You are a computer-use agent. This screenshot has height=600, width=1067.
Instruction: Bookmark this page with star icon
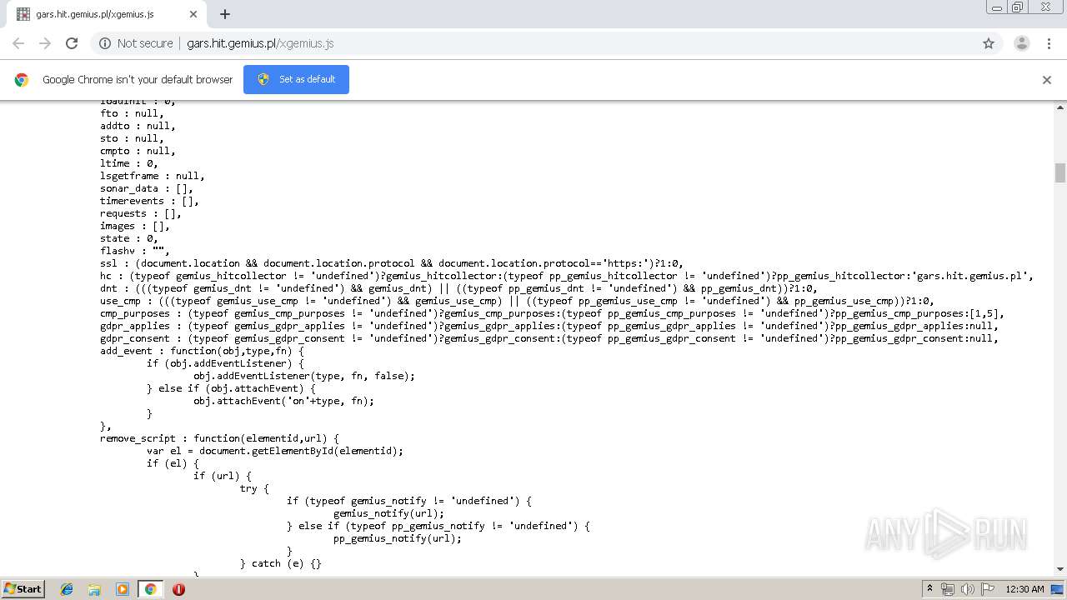click(989, 43)
